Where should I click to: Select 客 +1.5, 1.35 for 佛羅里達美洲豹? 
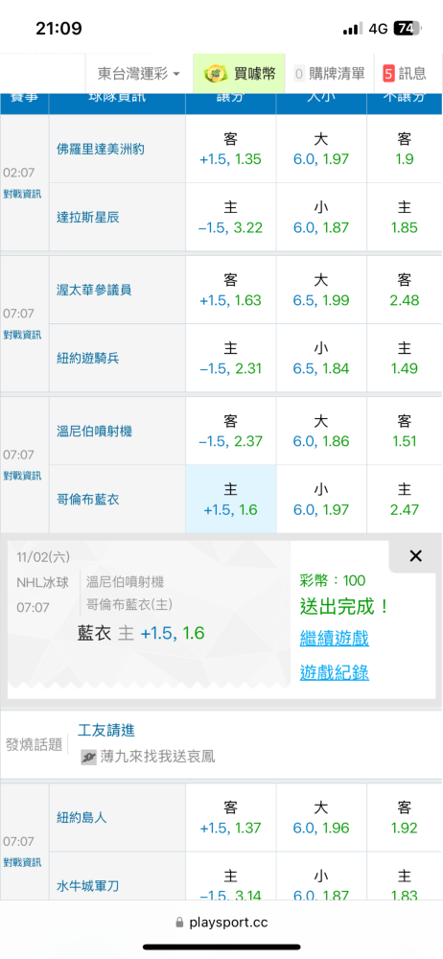[231, 150]
